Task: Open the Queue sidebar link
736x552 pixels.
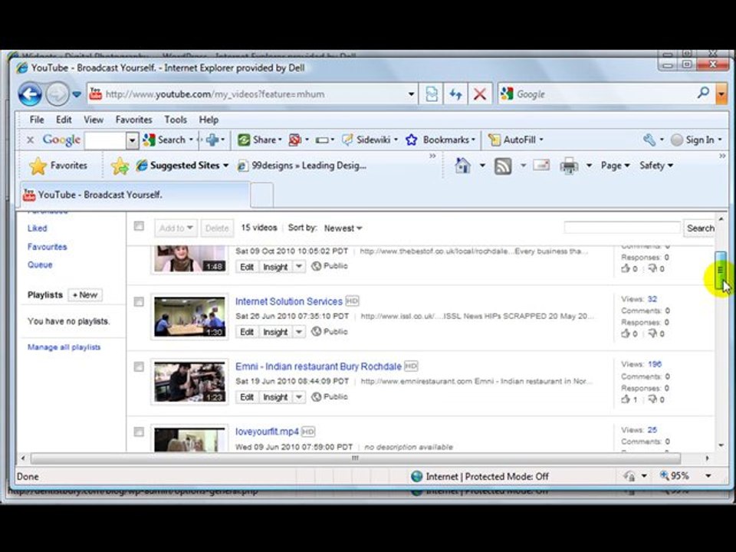Action: click(x=40, y=264)
